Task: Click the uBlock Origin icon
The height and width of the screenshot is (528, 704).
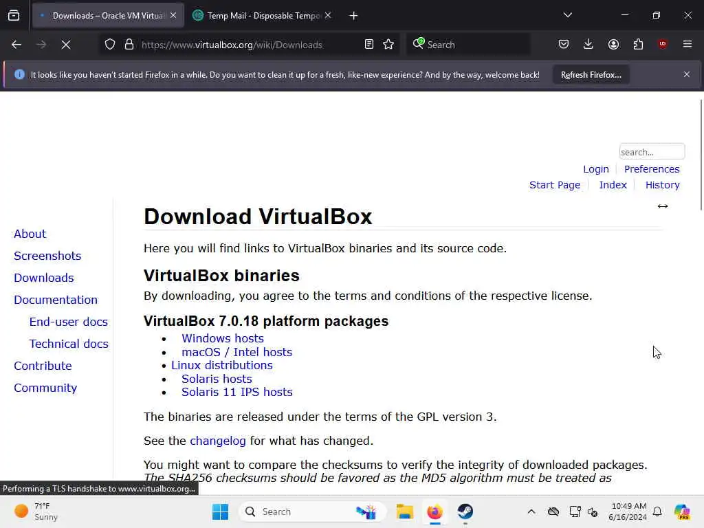Action: pyautogui.click(x=663, y=44)
